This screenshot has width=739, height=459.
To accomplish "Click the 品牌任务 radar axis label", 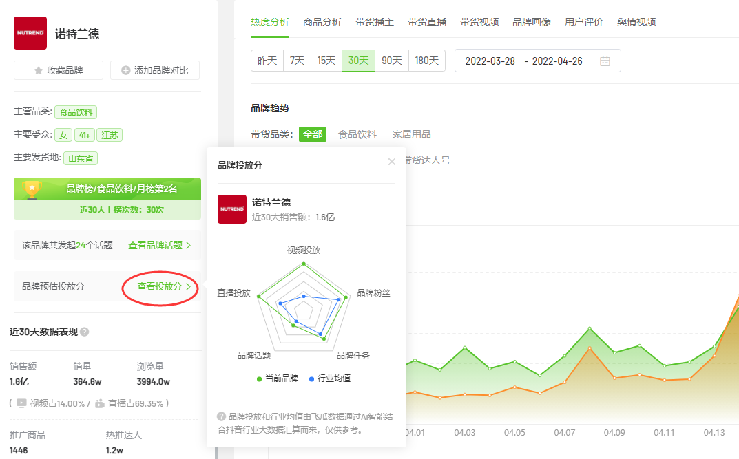I will 353,355.
